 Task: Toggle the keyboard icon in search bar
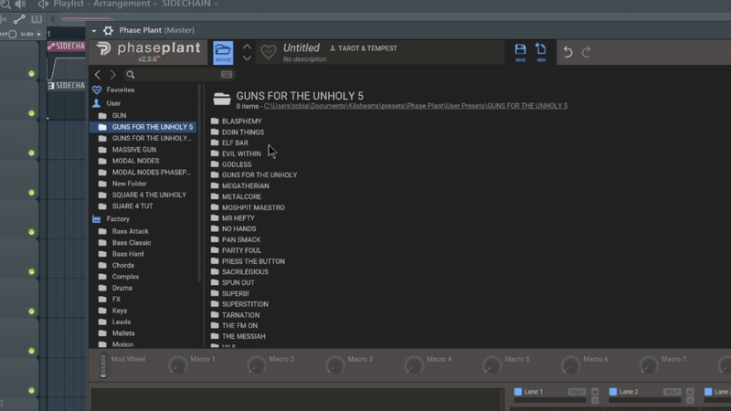click(x=227, y=75)
